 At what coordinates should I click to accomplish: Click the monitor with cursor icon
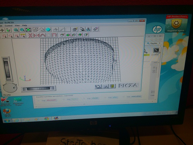click(156, 51)
